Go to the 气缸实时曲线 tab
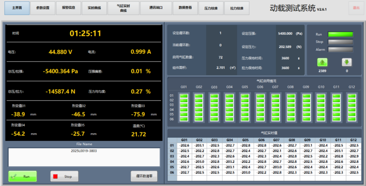Viewport: 366px width, 186px height. (x=123, y=8)
